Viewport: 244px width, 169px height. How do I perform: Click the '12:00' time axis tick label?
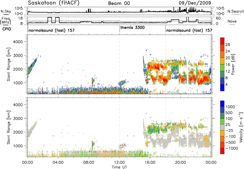(119, 163)
